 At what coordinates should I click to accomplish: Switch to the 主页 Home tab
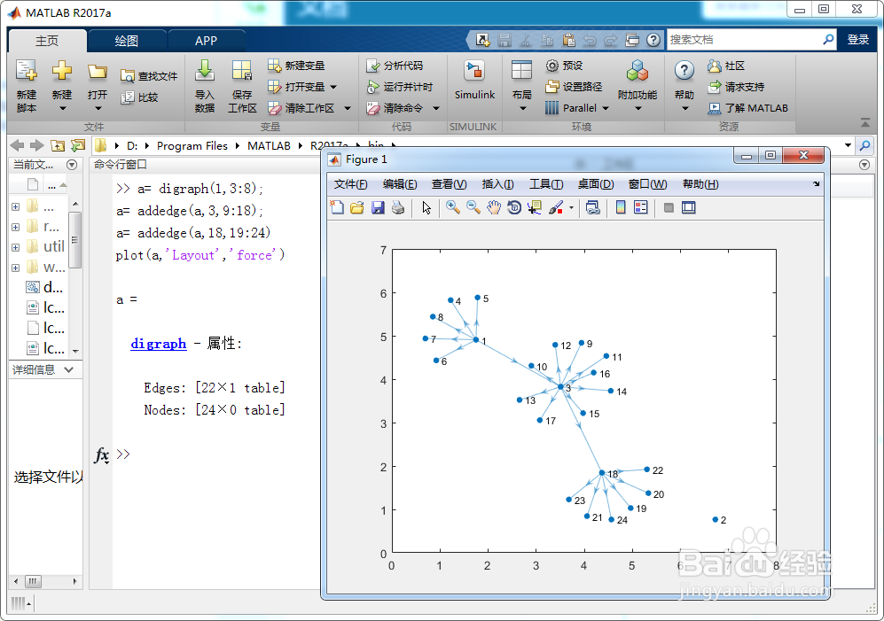(x=47, y=41)
